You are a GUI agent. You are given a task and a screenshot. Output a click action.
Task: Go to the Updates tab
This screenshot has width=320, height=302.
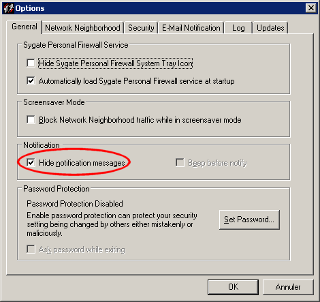[x=270, y=28]
